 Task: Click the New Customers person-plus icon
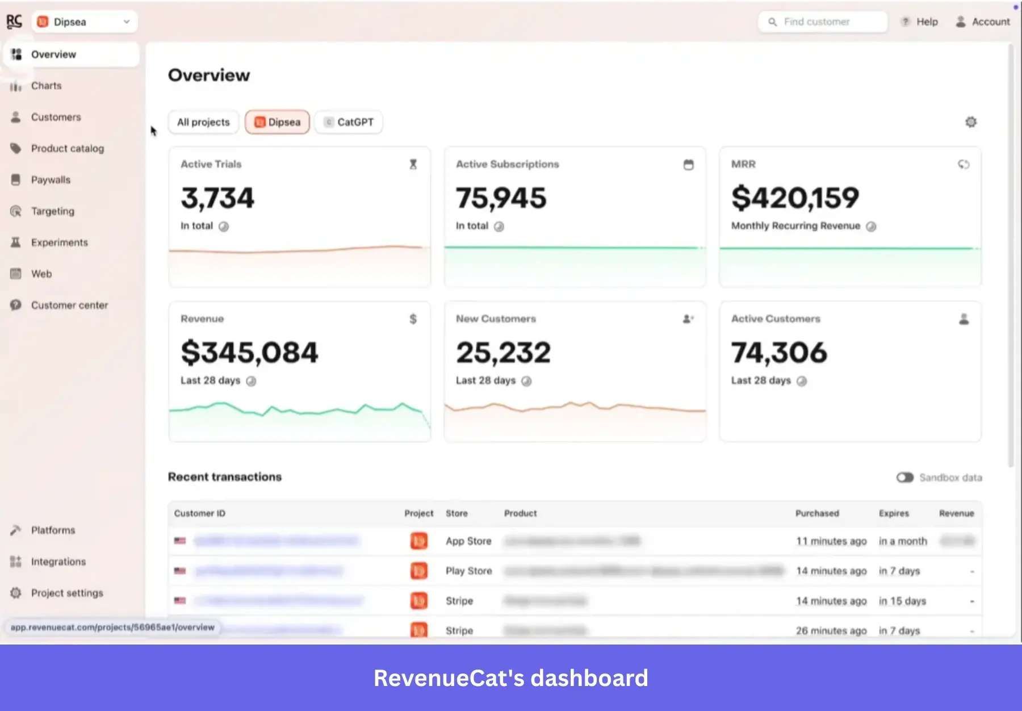688,319
